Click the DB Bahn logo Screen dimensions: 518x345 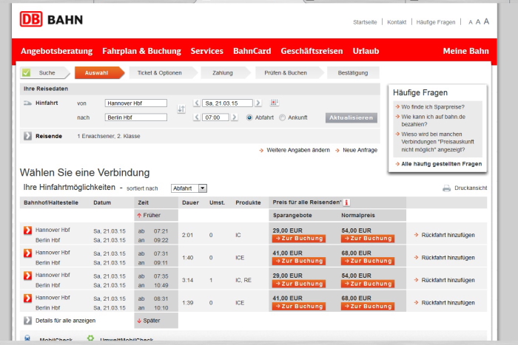[x=51, y=19]
